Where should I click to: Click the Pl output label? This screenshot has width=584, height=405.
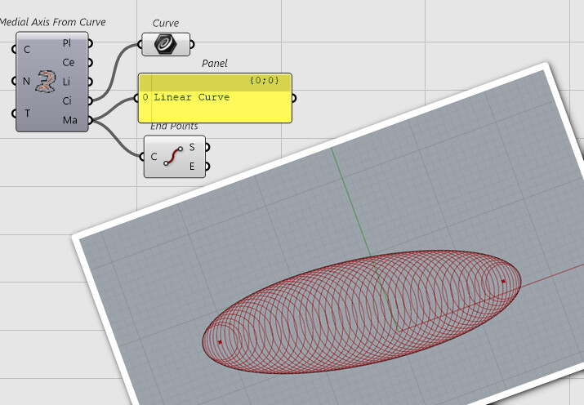tap(67, 43)
